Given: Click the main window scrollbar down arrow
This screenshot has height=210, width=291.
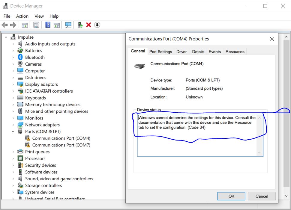Looking at the screenshot, I should click(x=286, y=196).
